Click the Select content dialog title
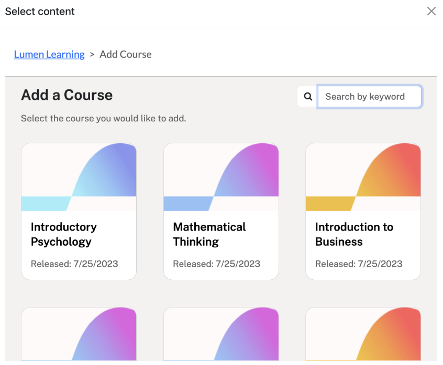This screenshot has width=443, height=365. pos(40,12)
